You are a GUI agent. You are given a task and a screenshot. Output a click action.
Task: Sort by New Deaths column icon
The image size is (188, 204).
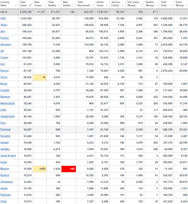pyautogui.click(x=74, y=5)
